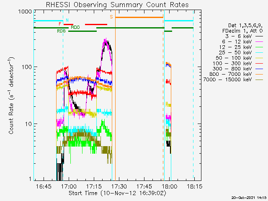Click the x-axis tick label '18:15'
This screenshot has width=268, height=201.
[x=195, y=186]
